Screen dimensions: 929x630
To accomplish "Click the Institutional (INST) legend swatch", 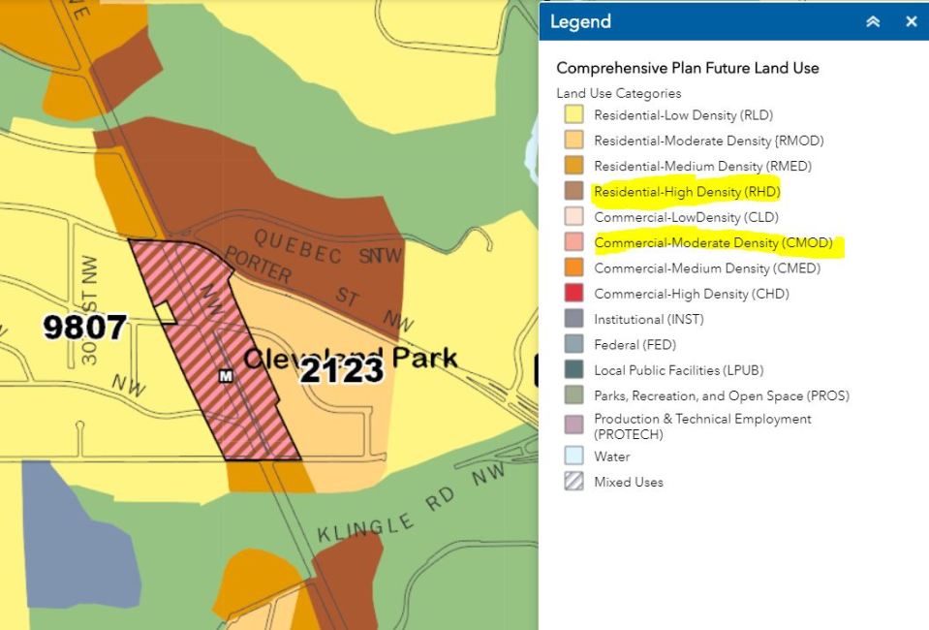I will point(573,319).
